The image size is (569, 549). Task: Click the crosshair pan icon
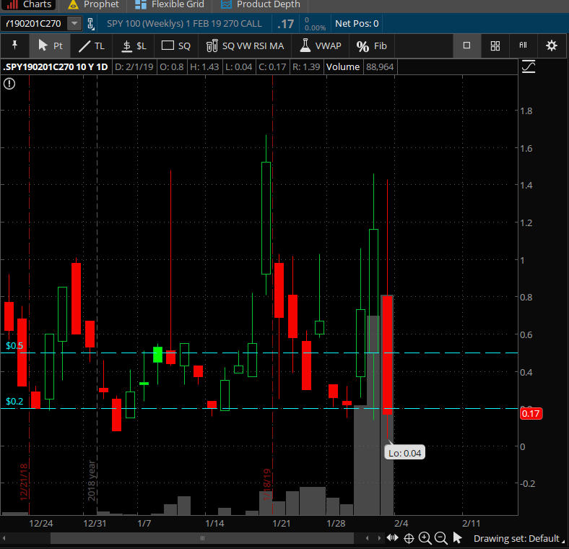pyautogui.click(x=409, y=538)
